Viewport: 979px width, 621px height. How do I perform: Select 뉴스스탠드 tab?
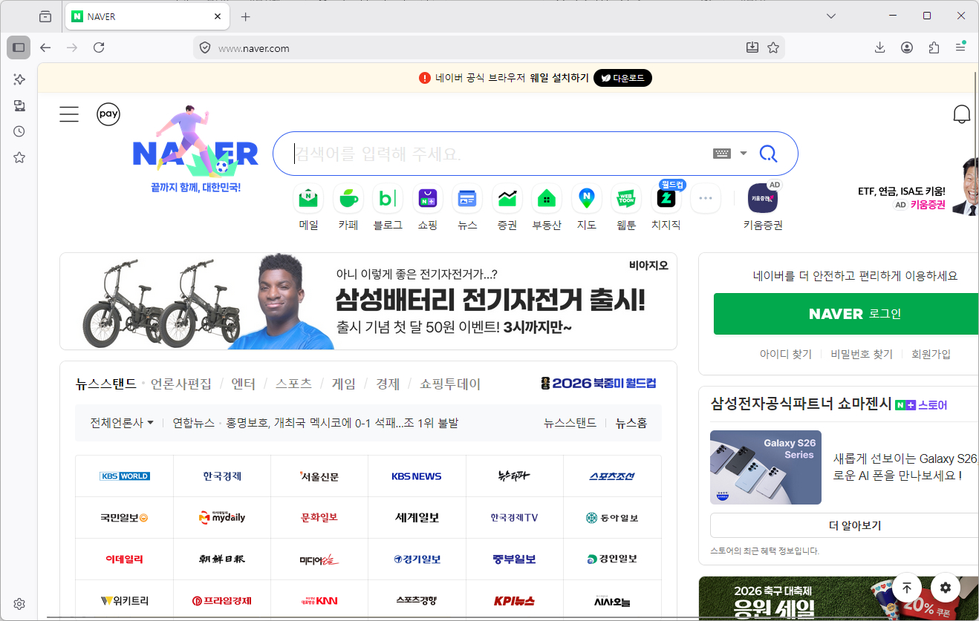click(x=106, y=384)
